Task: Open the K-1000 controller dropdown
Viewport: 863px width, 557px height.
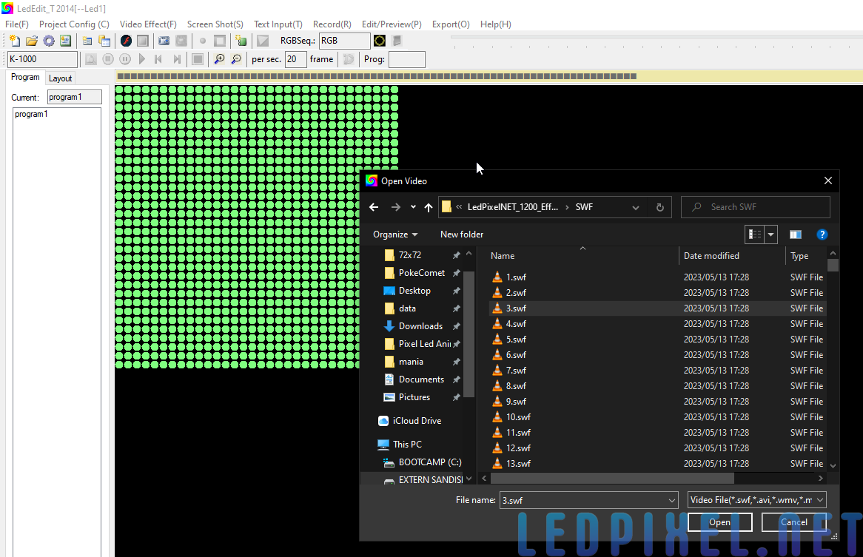Action: tap(42, 59)
